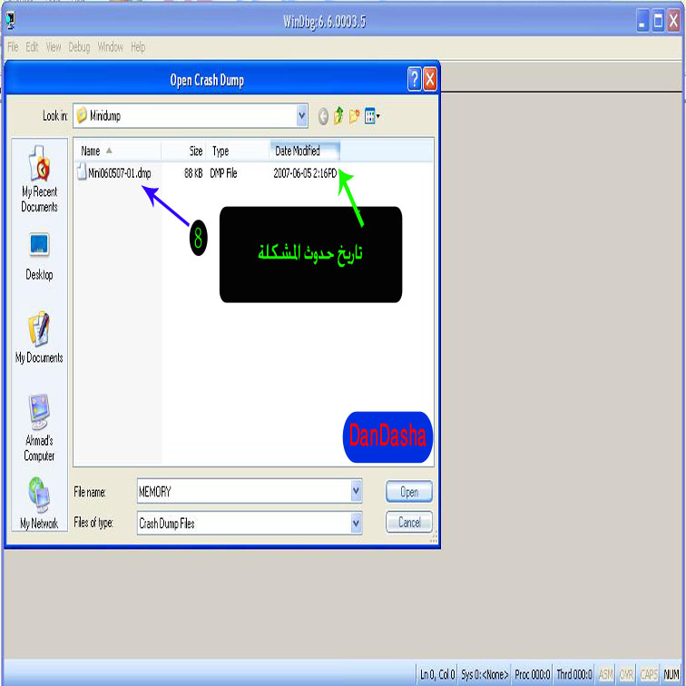
Task: Click the CAPS status bar indicator
Action: pos(649,674)
